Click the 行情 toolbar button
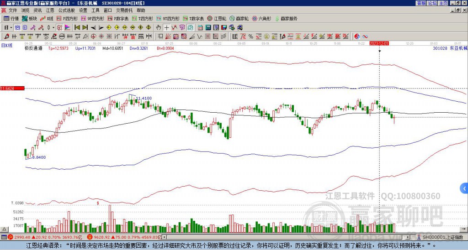The width and height of the screenshot is (468, 250). pyautogui.click(x=11, y=18)
